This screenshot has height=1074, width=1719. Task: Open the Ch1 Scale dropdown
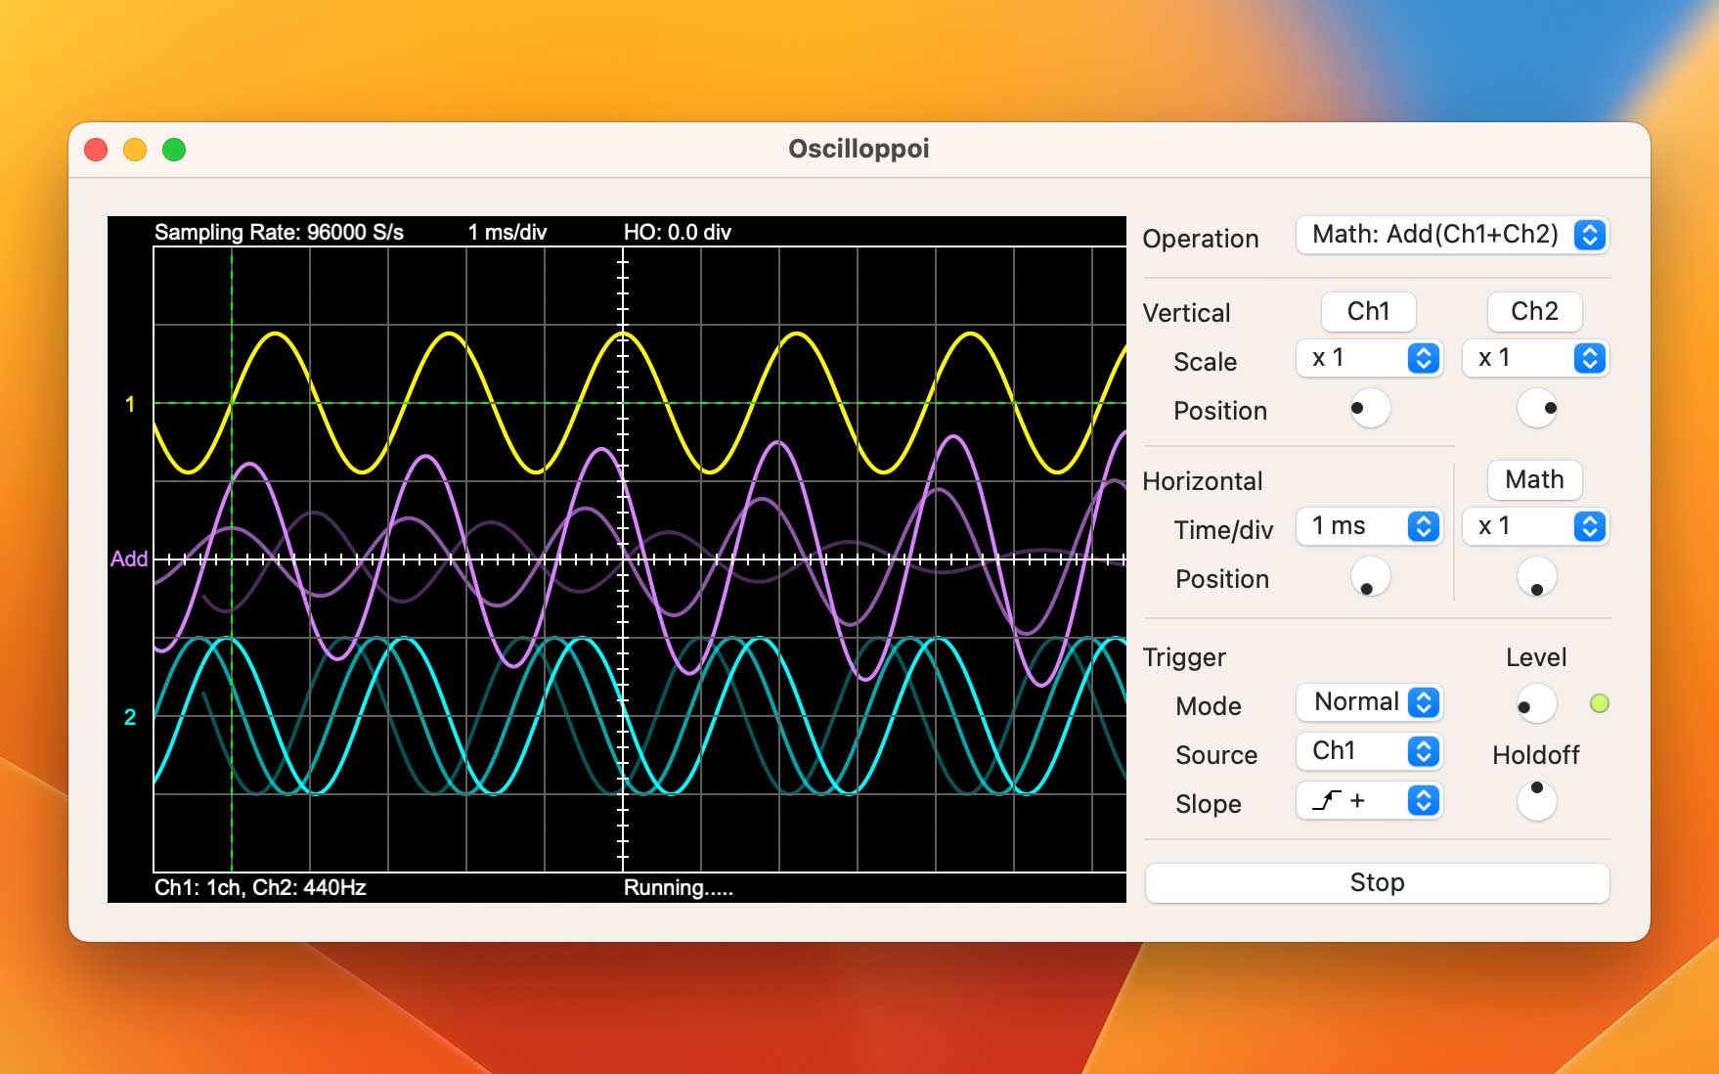(x=1369, y=359)
